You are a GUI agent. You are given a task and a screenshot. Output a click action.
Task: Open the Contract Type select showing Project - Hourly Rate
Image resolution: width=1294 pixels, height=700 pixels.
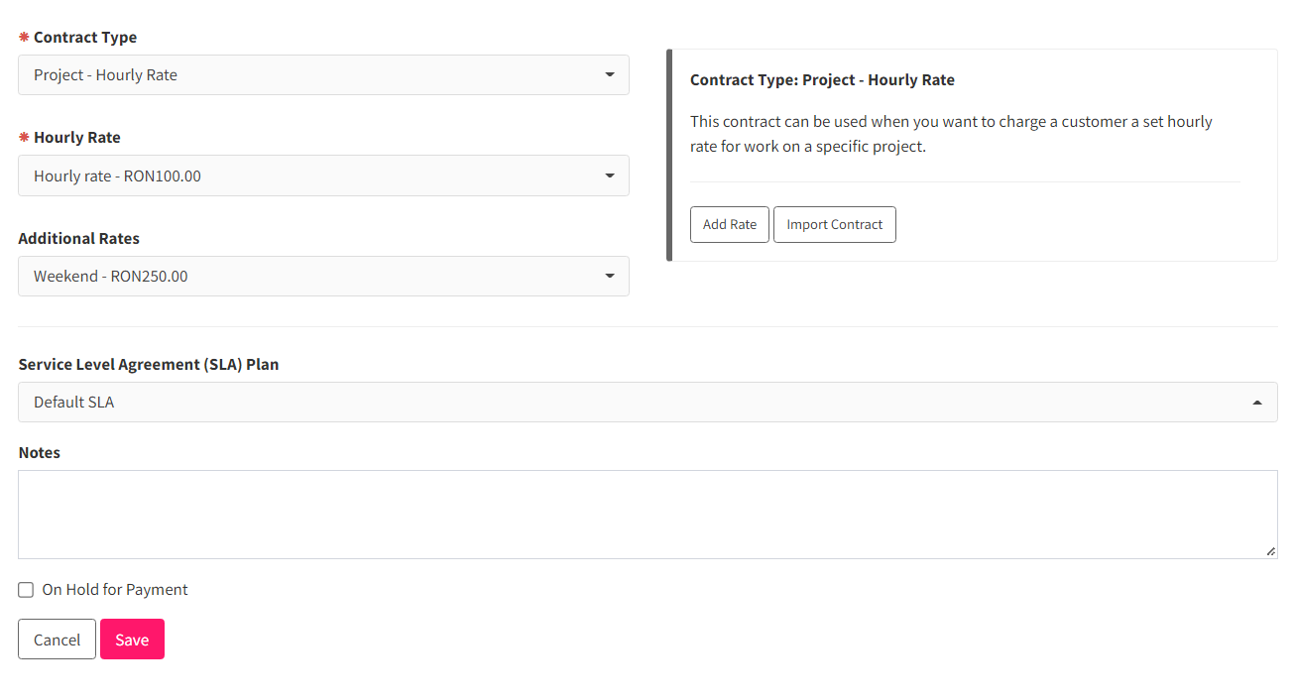click(x=323, y=75)
